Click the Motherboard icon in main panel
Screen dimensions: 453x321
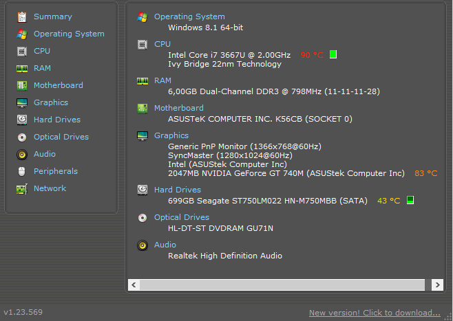pyautogui.click(x=143, y=109)
